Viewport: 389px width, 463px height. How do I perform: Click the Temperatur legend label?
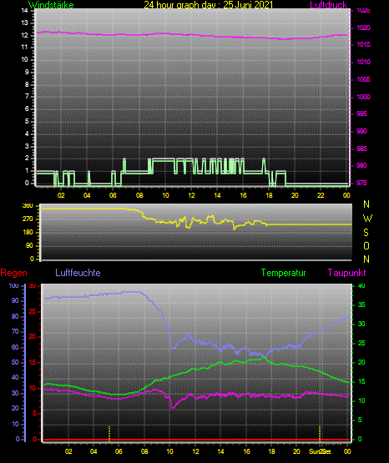click(283, 273)
